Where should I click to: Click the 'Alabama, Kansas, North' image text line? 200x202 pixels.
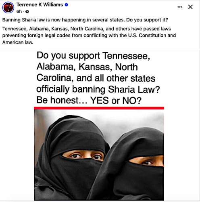(x=87, y=67)
